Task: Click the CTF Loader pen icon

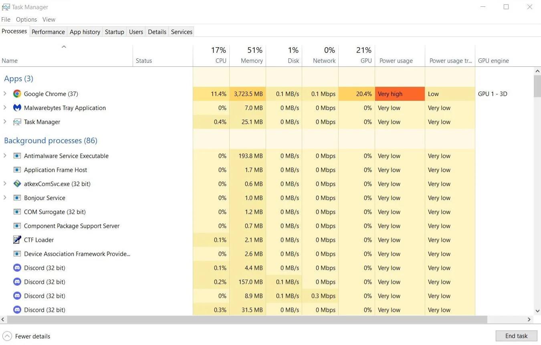Action: click(x=17, y=240)
